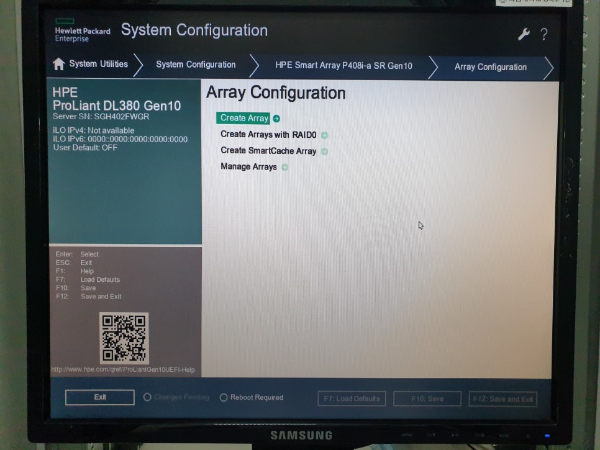Open Create SmartCache Array
600x450 pixels.
pos(268,151)
